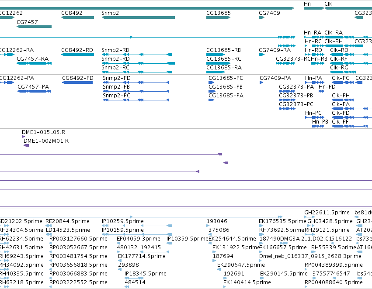Select transcript label Hn-RA
Screen dimensions: 372x289
point(313,33)
